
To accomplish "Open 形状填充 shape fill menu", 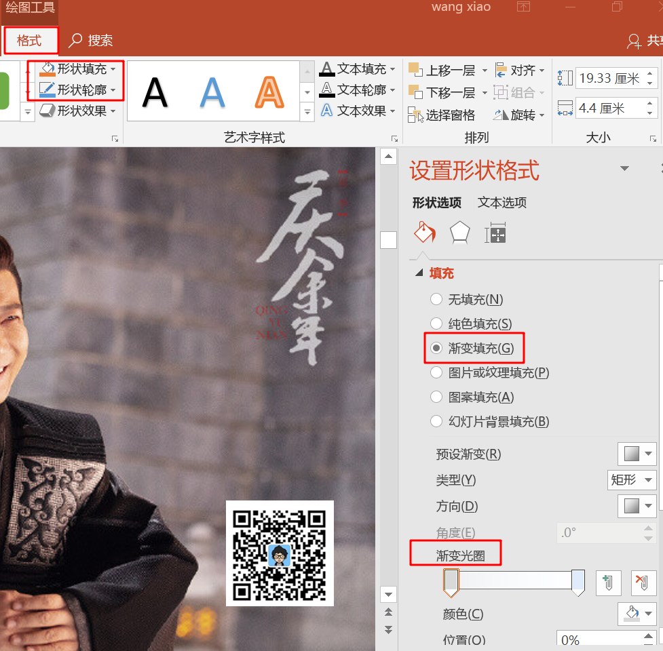I will [x=77, y=69].
